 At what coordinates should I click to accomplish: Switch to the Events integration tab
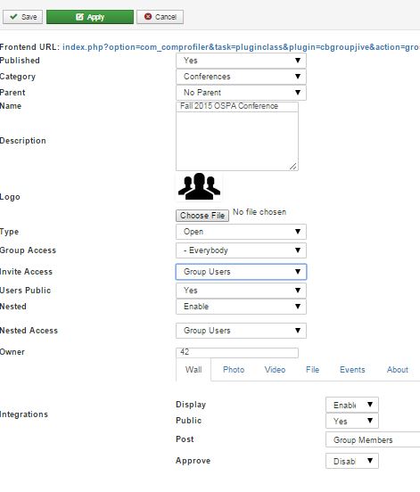[352, 370]
